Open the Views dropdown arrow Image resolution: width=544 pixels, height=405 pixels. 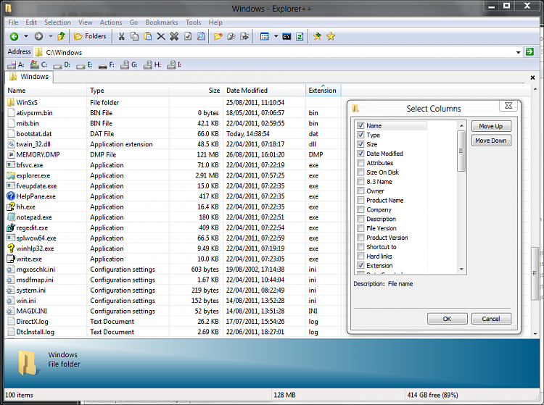[x=276, y=36]
